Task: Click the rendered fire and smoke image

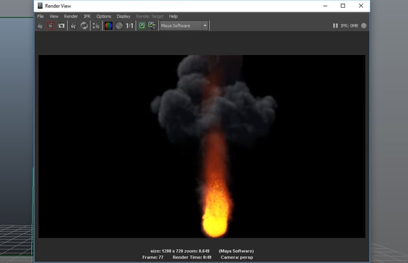Action: tap(202, 146)
